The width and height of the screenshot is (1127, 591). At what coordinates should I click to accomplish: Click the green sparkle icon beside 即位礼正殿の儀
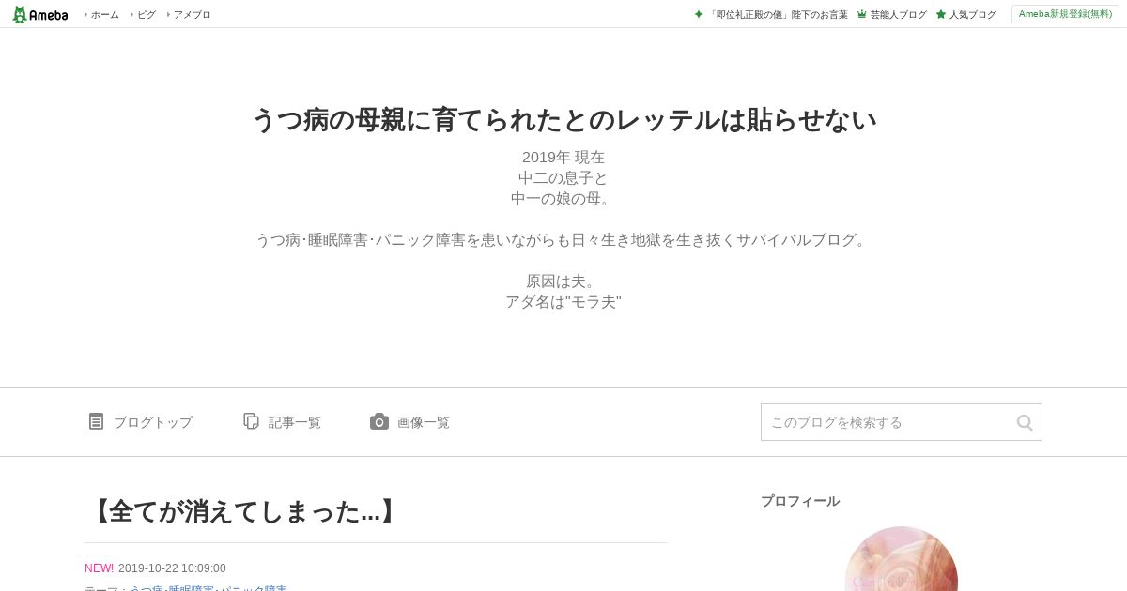699,14
